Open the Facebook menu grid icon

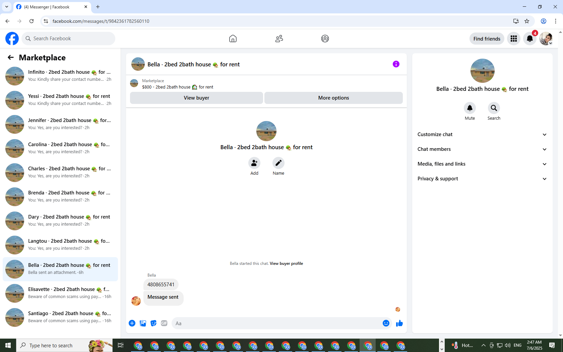point(514,39)
